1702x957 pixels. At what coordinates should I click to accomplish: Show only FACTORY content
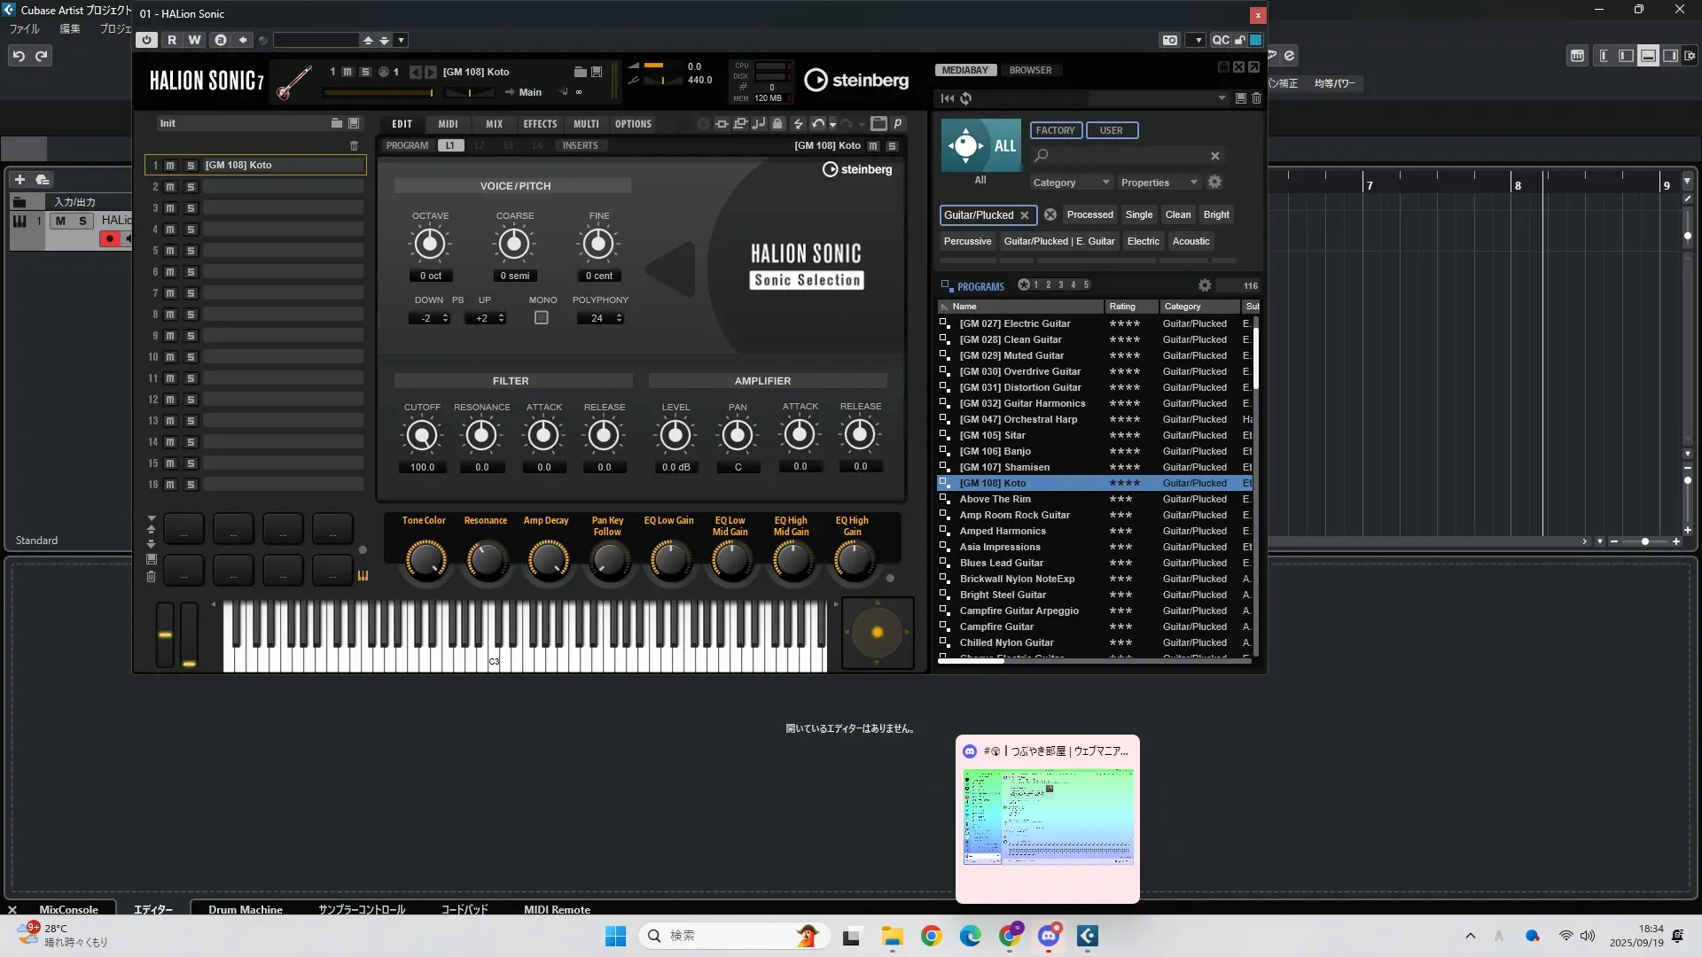(x=1055, y=130)
